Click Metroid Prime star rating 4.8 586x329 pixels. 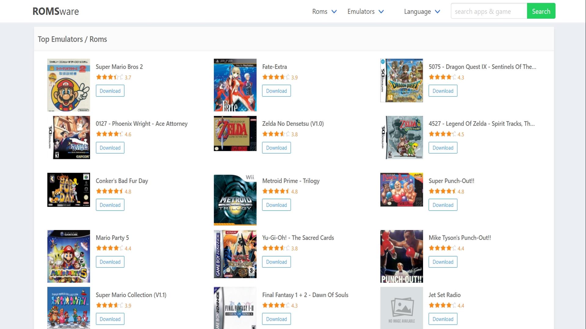pos(280,191)
